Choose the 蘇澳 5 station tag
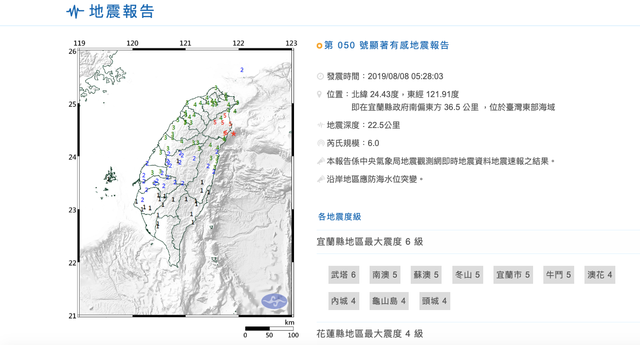This screenshot has height=345, width=640. (426, 275)
